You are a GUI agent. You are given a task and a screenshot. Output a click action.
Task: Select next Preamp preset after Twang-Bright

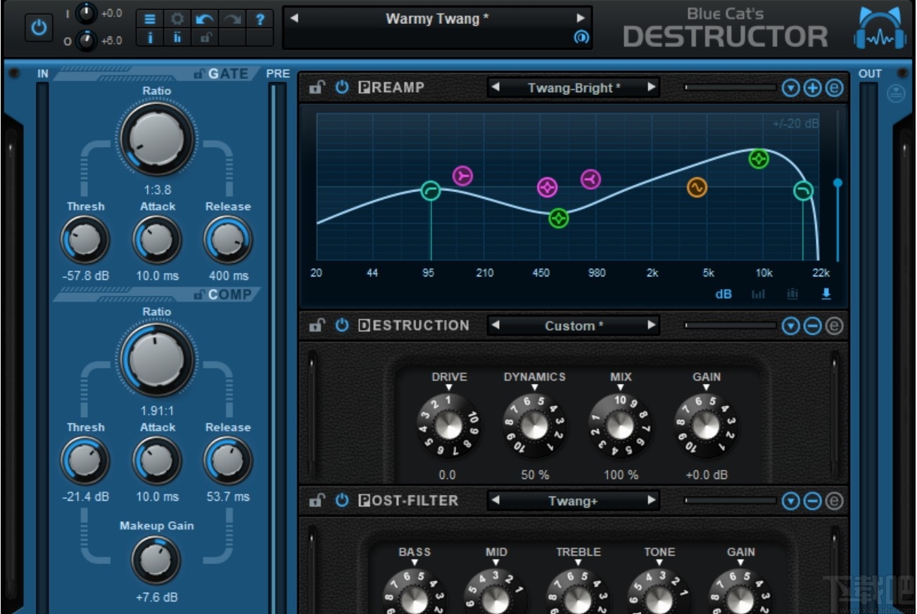click(x=652, y=88)
